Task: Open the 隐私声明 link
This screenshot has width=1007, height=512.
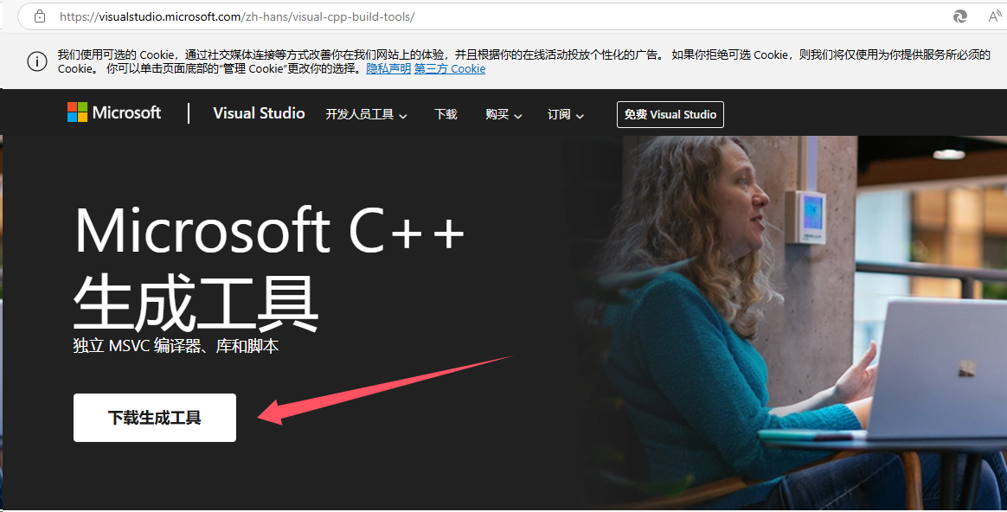Action: coord(388,68)
